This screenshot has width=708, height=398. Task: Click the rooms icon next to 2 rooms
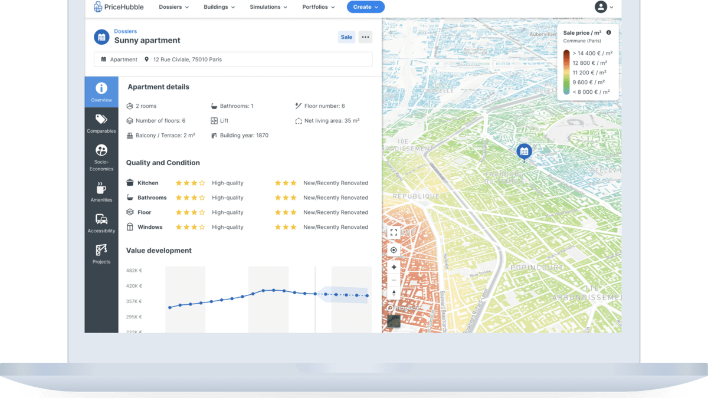(x=130, y=106)
